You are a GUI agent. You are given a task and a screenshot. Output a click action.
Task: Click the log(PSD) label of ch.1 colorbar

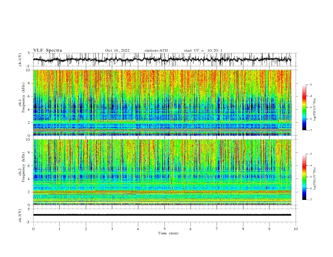(x=315, y=110)
